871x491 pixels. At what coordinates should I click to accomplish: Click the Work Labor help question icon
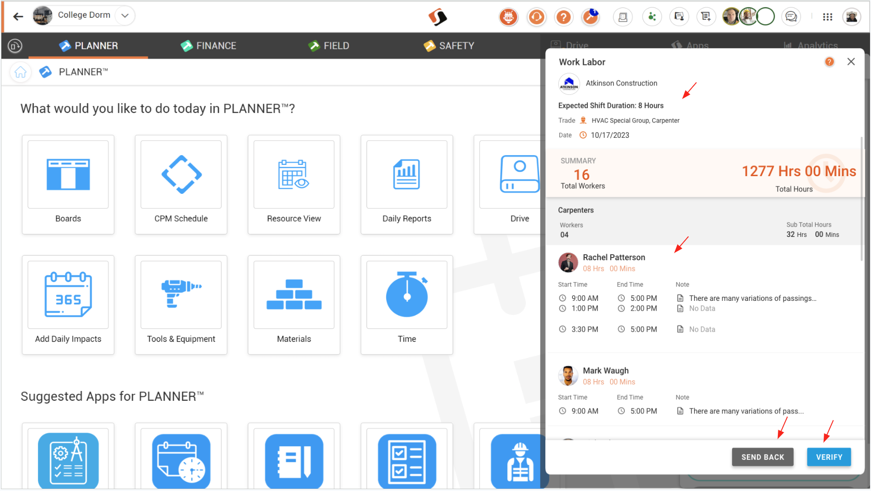829,62
